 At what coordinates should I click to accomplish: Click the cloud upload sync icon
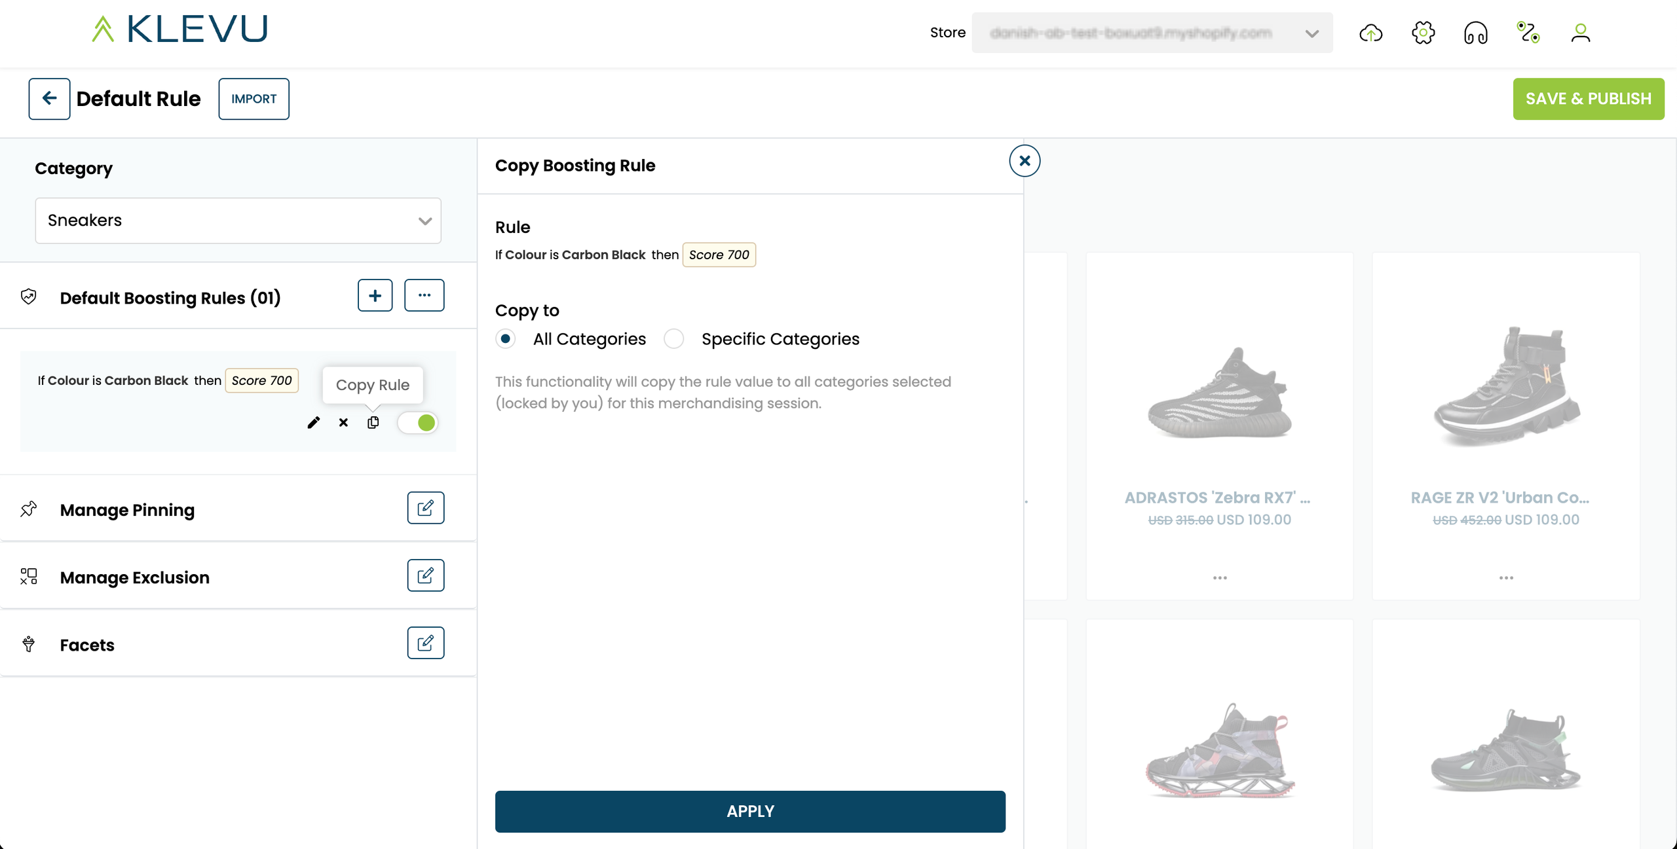click(x=1370, y=33)
